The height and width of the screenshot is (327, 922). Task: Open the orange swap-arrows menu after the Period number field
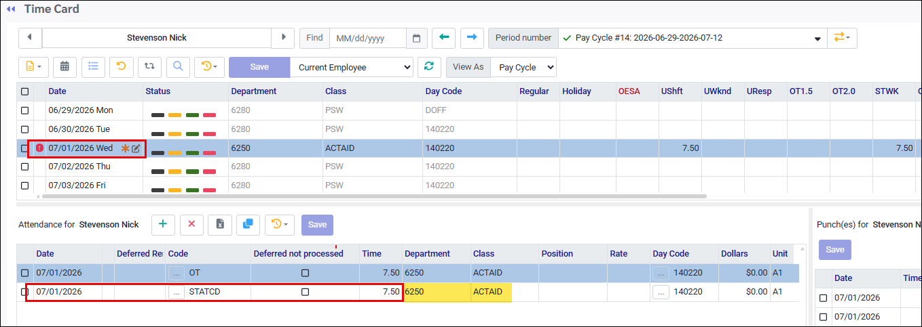(842, 38)
